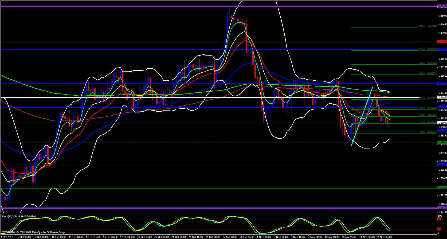Image resolution: width=447 pixels, height=239 pixels.
Task: Click the stochastic 25 level marker
Action: coord(439,229)
